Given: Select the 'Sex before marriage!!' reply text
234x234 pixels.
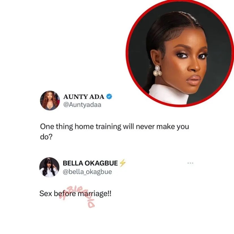Looking at the screenshot, I should [75, 194].
